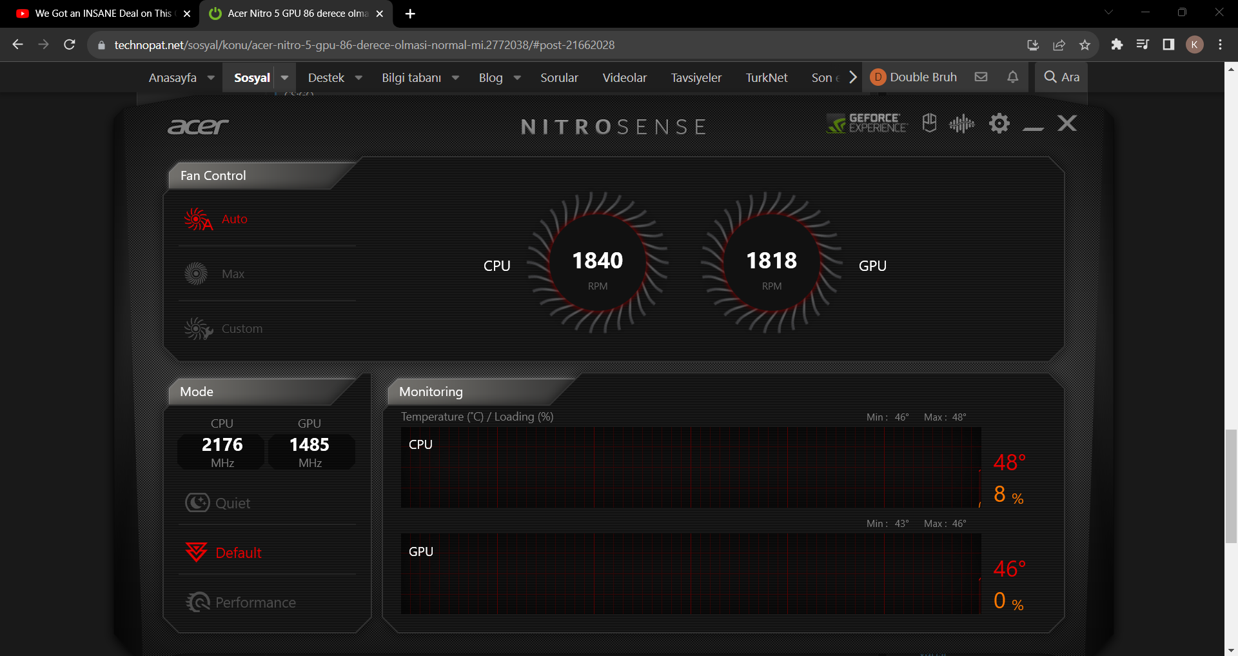1238x656 pixels.
Task: Click the Ara search button
Action: coord(1061,77)
